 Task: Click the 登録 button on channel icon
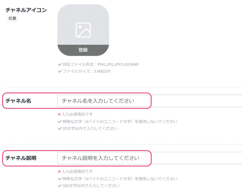point(83,50)
